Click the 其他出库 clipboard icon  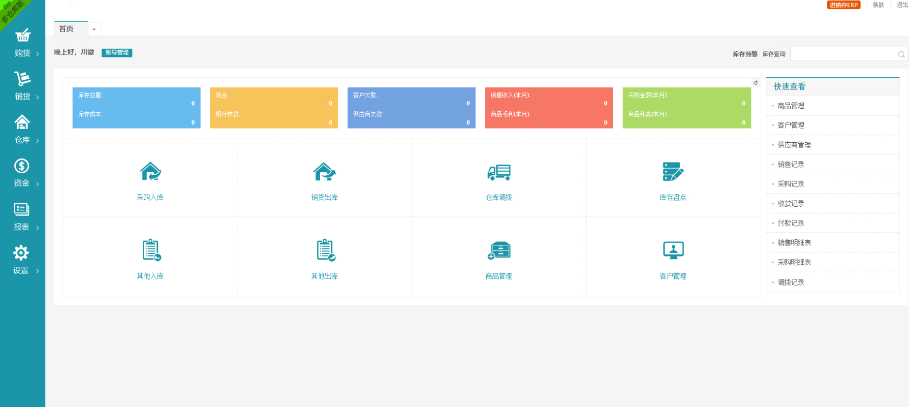tap(325, 250)
